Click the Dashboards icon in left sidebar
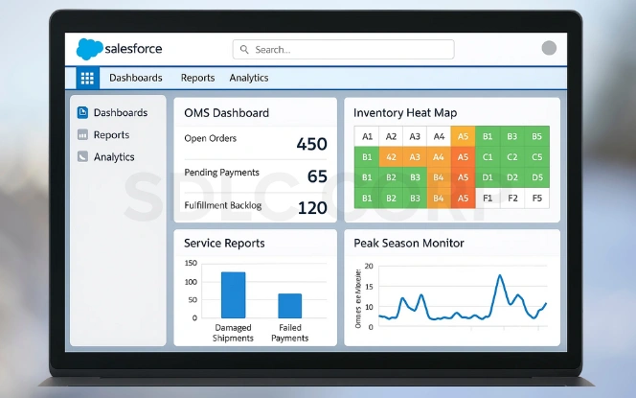The height and width of the screenshot is (398, 636). tap(83, 113)
